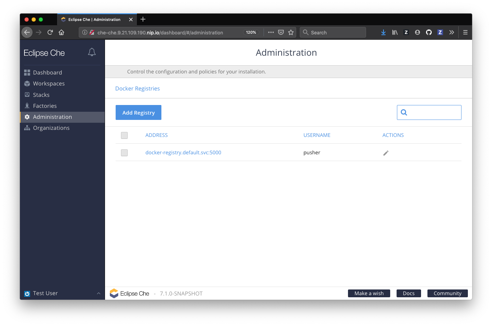Click the blue Z extension icon
The image size is (492, 326).
[x=440, y=32]
